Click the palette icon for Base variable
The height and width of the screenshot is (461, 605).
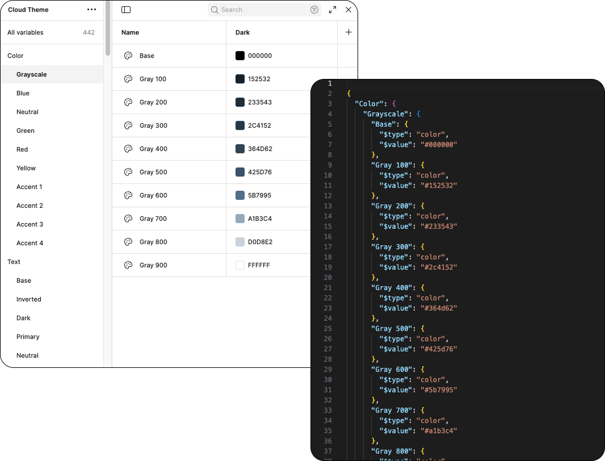[x=128, y=56]
